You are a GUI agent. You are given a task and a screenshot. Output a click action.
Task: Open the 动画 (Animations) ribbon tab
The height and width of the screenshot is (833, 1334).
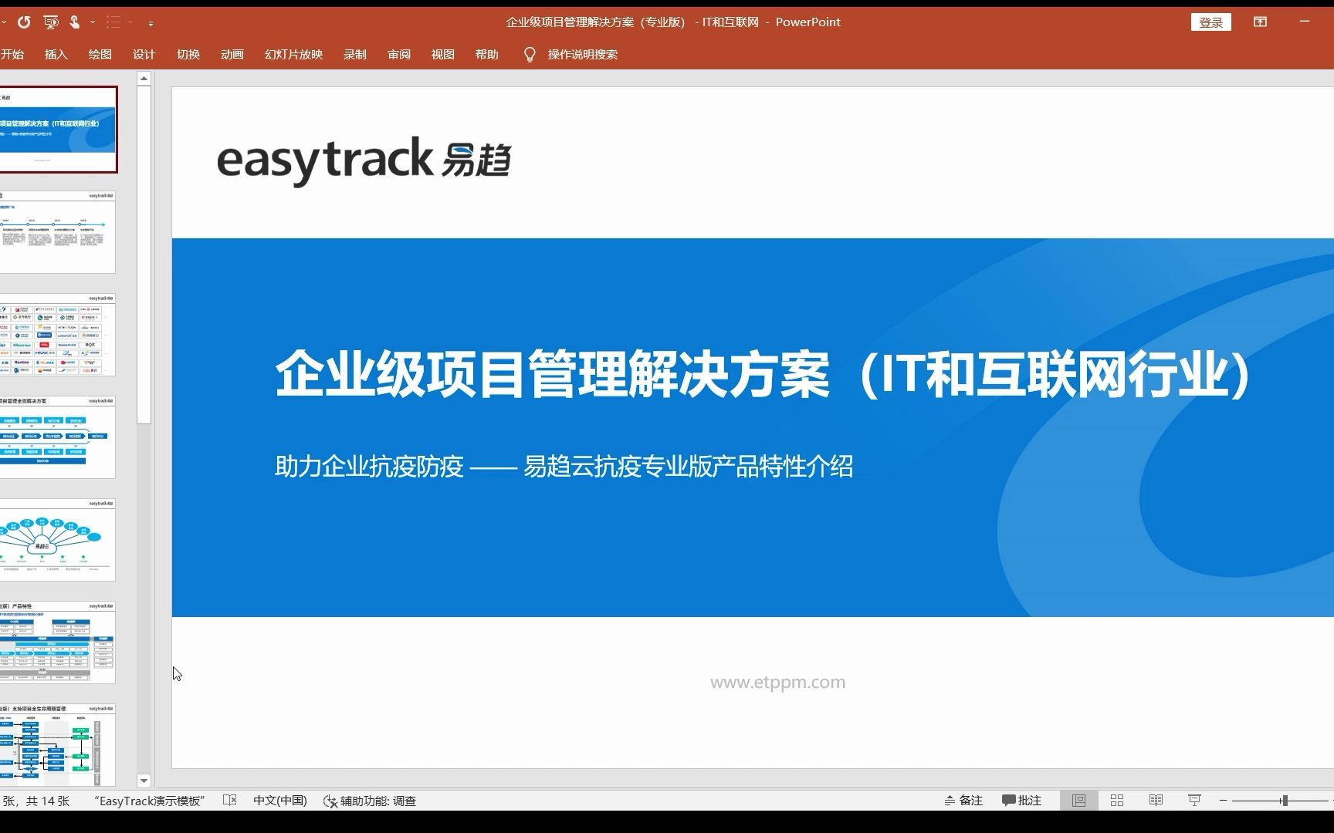(x=232, y=54)
